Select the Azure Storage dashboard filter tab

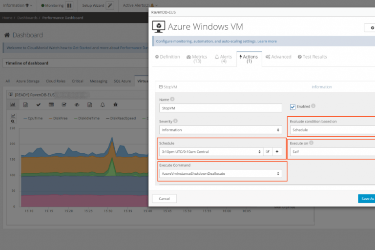(28, 81)
